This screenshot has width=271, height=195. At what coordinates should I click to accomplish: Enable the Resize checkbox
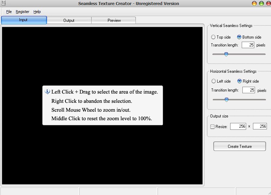pyautogui.click(x=213, y=127)
